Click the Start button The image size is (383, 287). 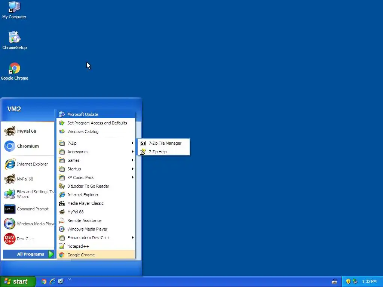18,281
